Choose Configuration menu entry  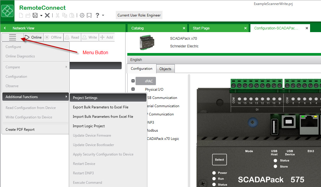point(36,76)
